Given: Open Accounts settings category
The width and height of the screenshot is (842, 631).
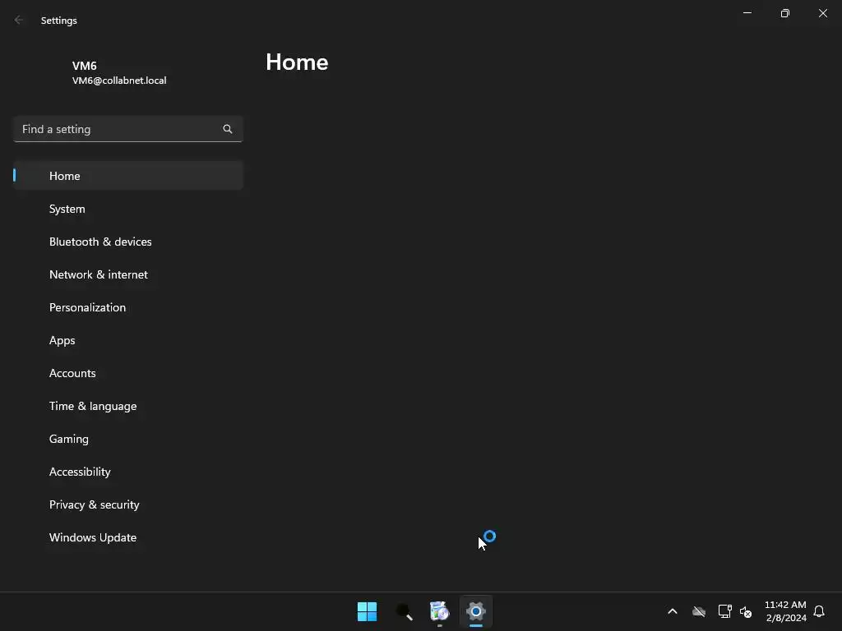Looking at the screenshot, I should (x=127, y=373).
